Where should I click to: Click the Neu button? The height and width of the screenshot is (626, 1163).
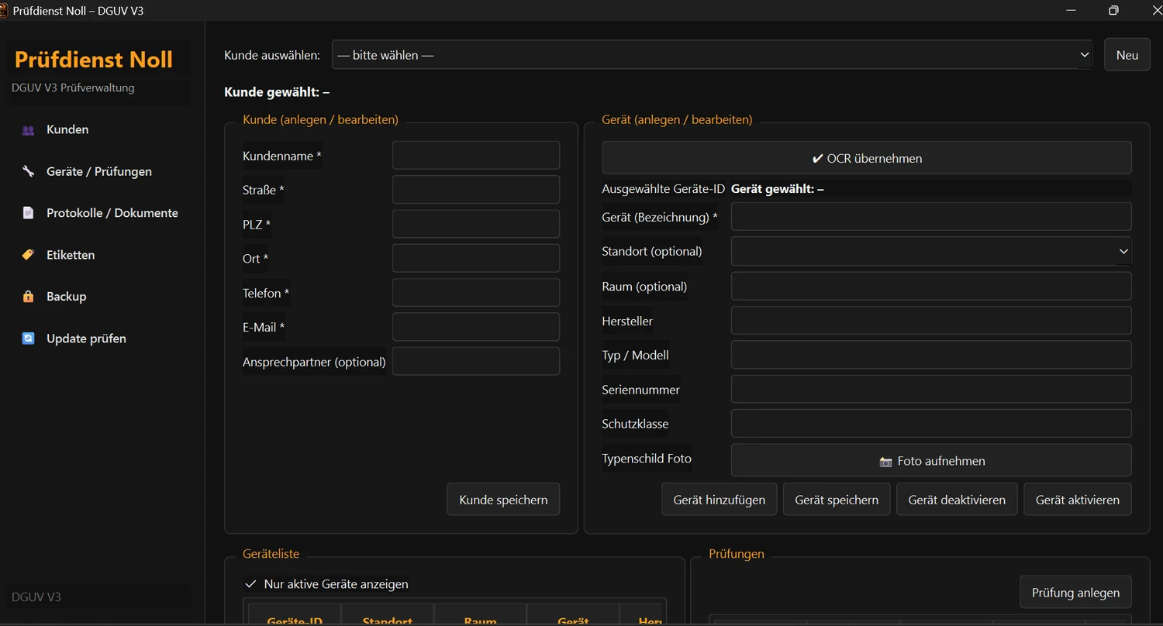pos(1127,55)
